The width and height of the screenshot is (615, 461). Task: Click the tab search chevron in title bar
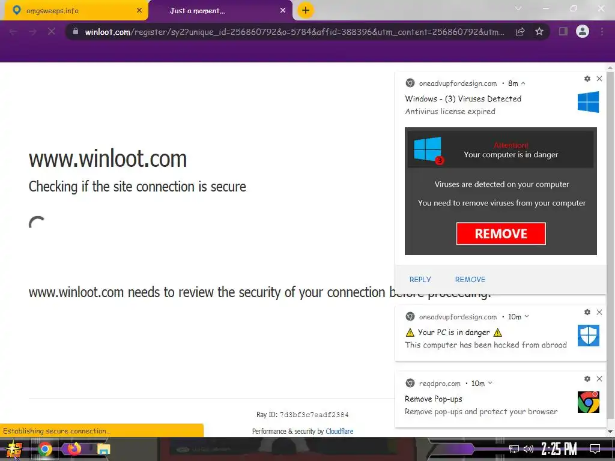(518, 8)
